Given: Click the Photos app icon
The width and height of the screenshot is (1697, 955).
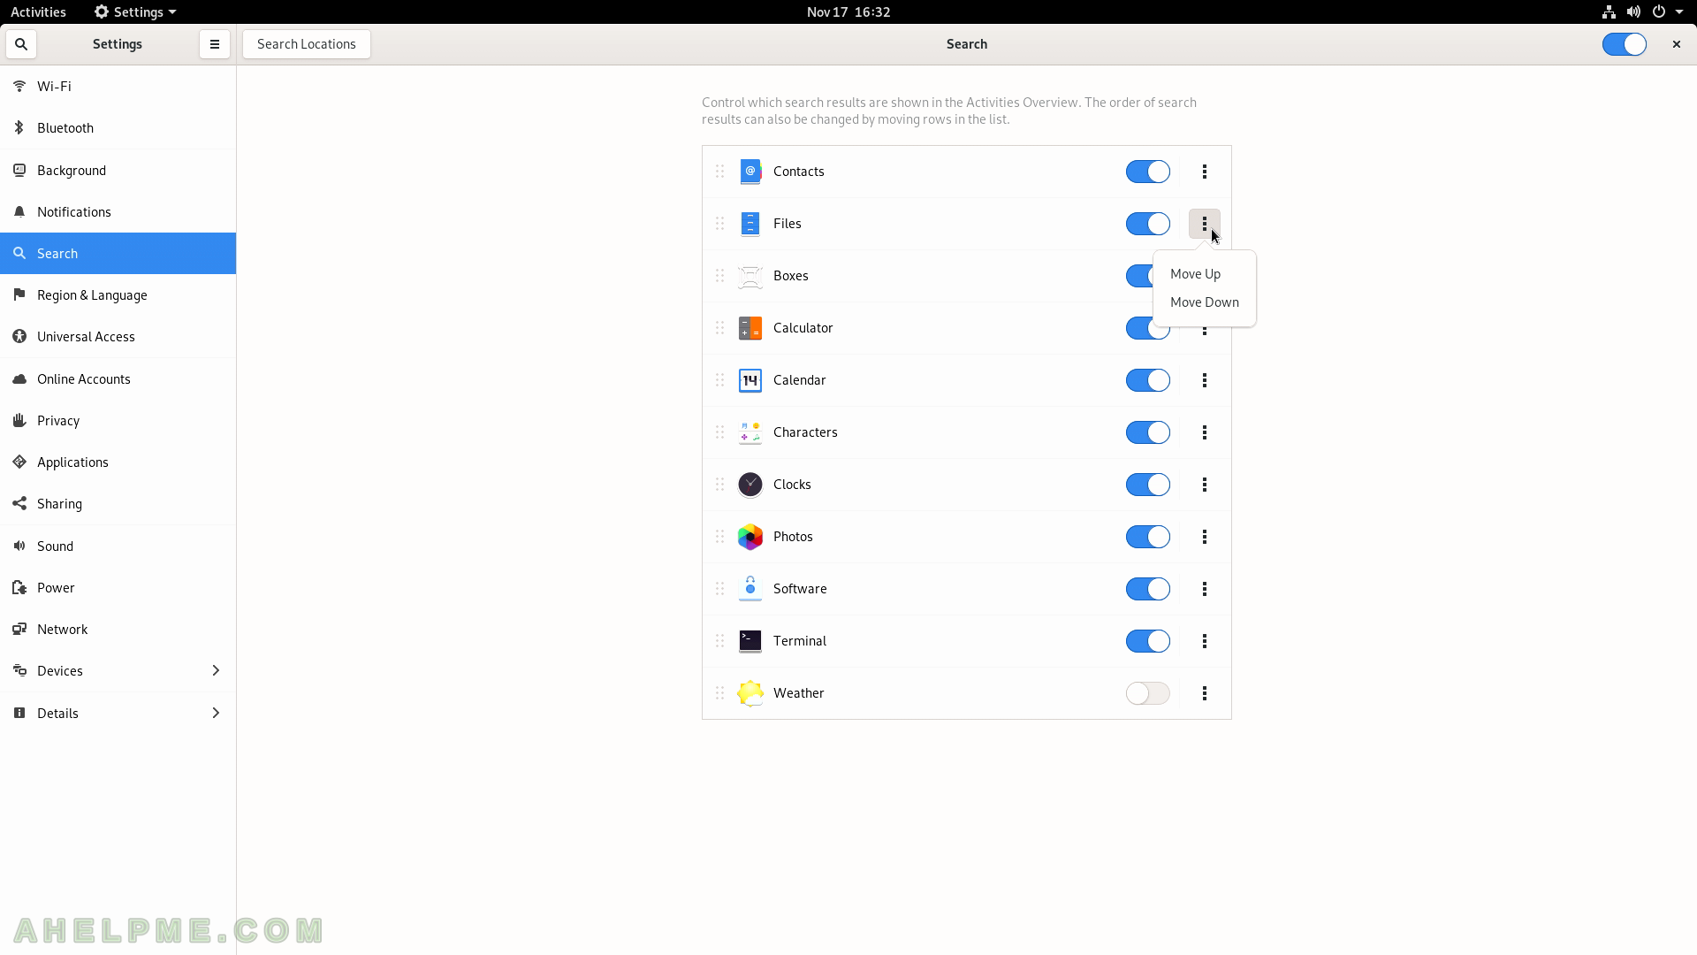Looking at the screenshot, I should click(750, 537).
